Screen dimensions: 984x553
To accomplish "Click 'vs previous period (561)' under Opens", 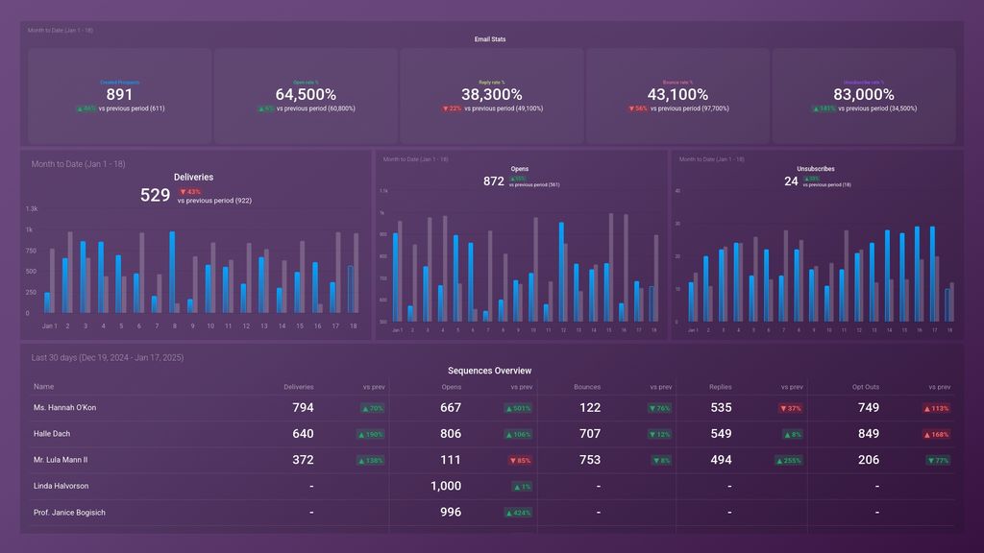I will pos(534,185).
